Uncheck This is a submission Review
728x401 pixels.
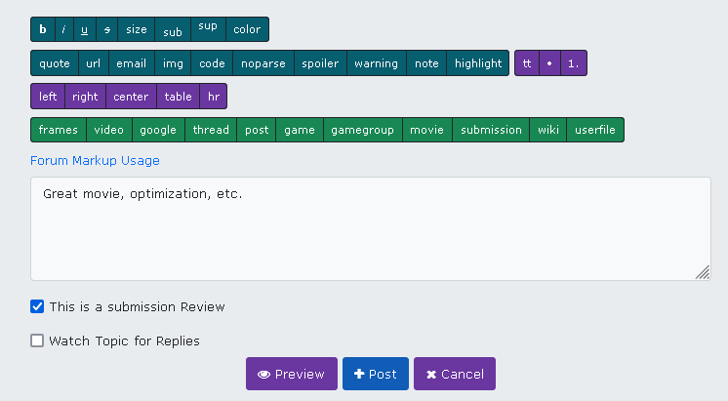37,306
